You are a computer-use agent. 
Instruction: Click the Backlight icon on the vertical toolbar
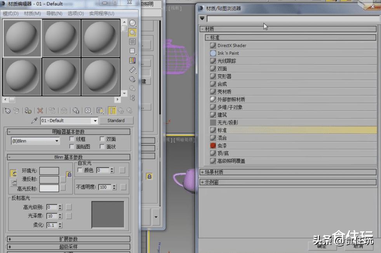[132, 32]
